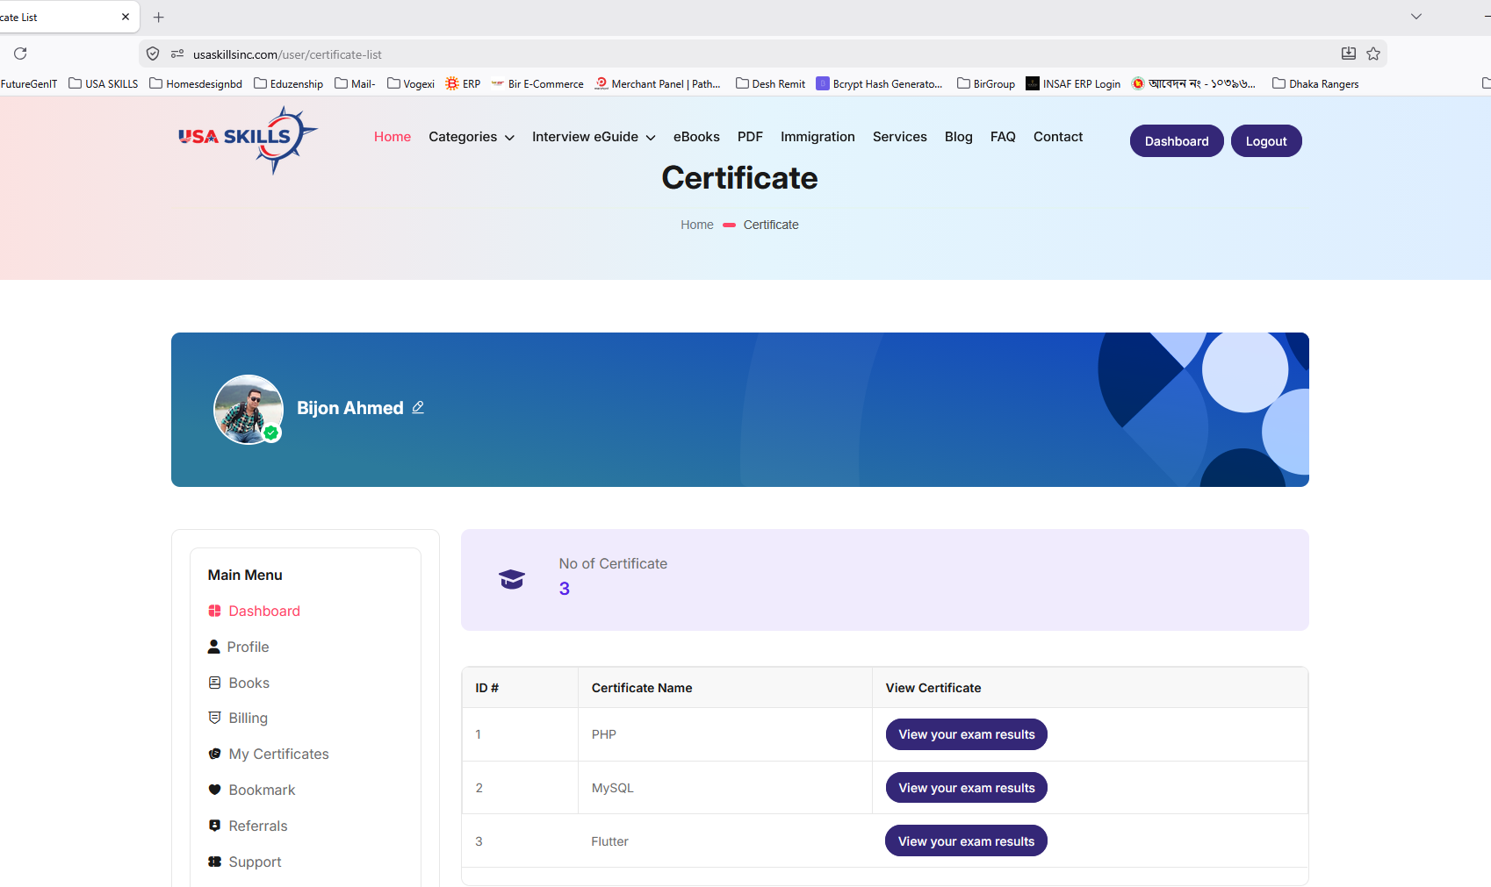Open the BirGroup bookmark folder

986,83
